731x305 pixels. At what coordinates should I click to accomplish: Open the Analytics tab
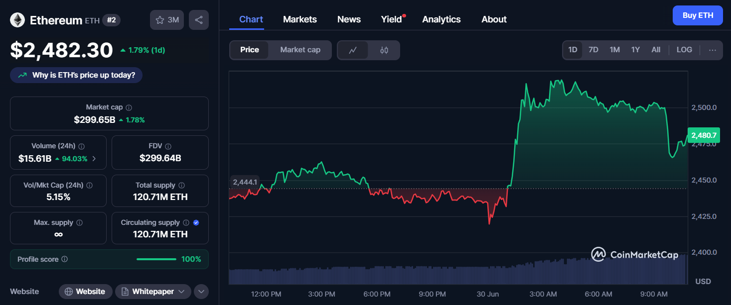click(x=441, y=19)
